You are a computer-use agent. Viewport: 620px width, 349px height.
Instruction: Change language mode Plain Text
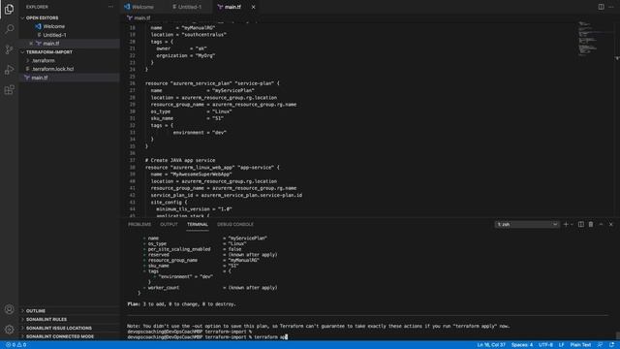(580, 345)
